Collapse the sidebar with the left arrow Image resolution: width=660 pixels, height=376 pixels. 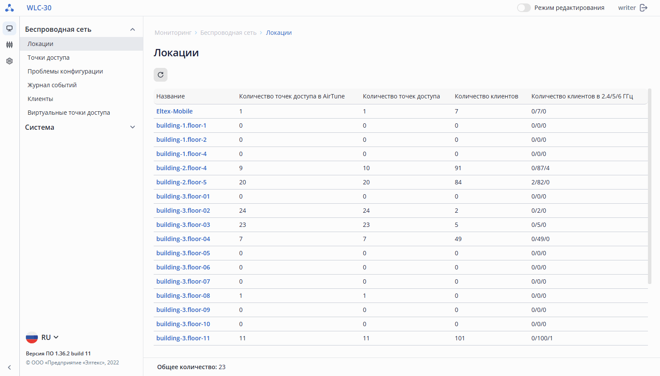9,367
